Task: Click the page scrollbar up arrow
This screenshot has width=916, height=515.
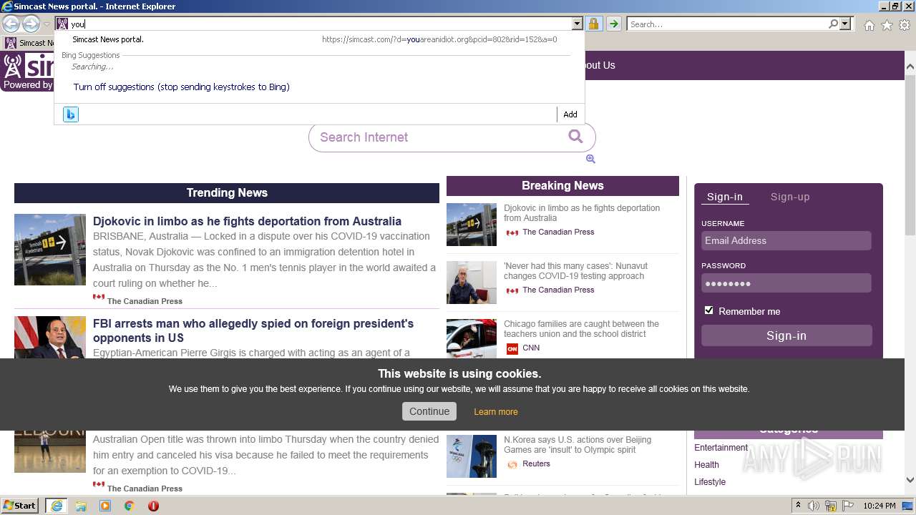Action: (910, 67)
